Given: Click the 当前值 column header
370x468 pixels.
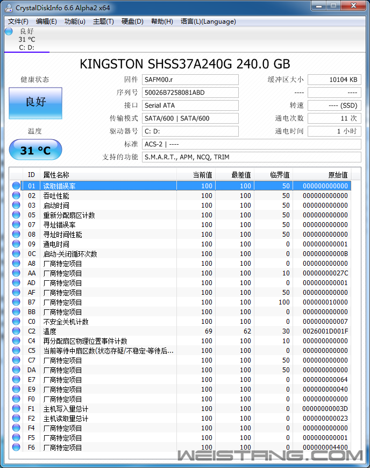Looking at the screenshot, I should 196,175.
